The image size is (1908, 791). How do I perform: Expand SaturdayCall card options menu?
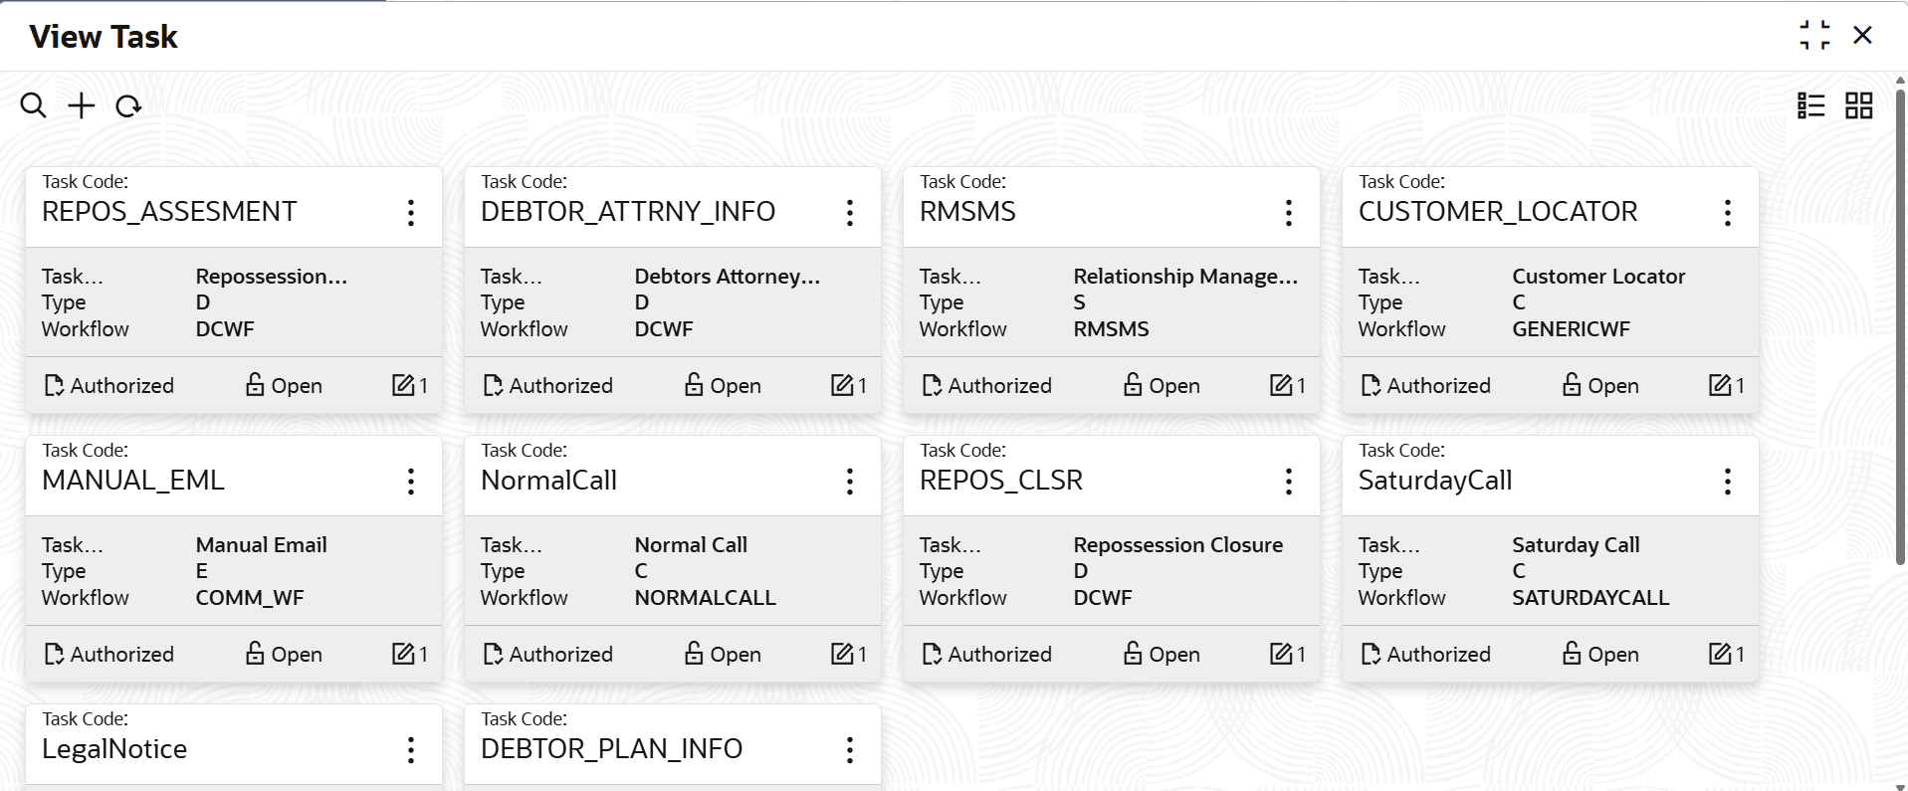click(1728, 481)
